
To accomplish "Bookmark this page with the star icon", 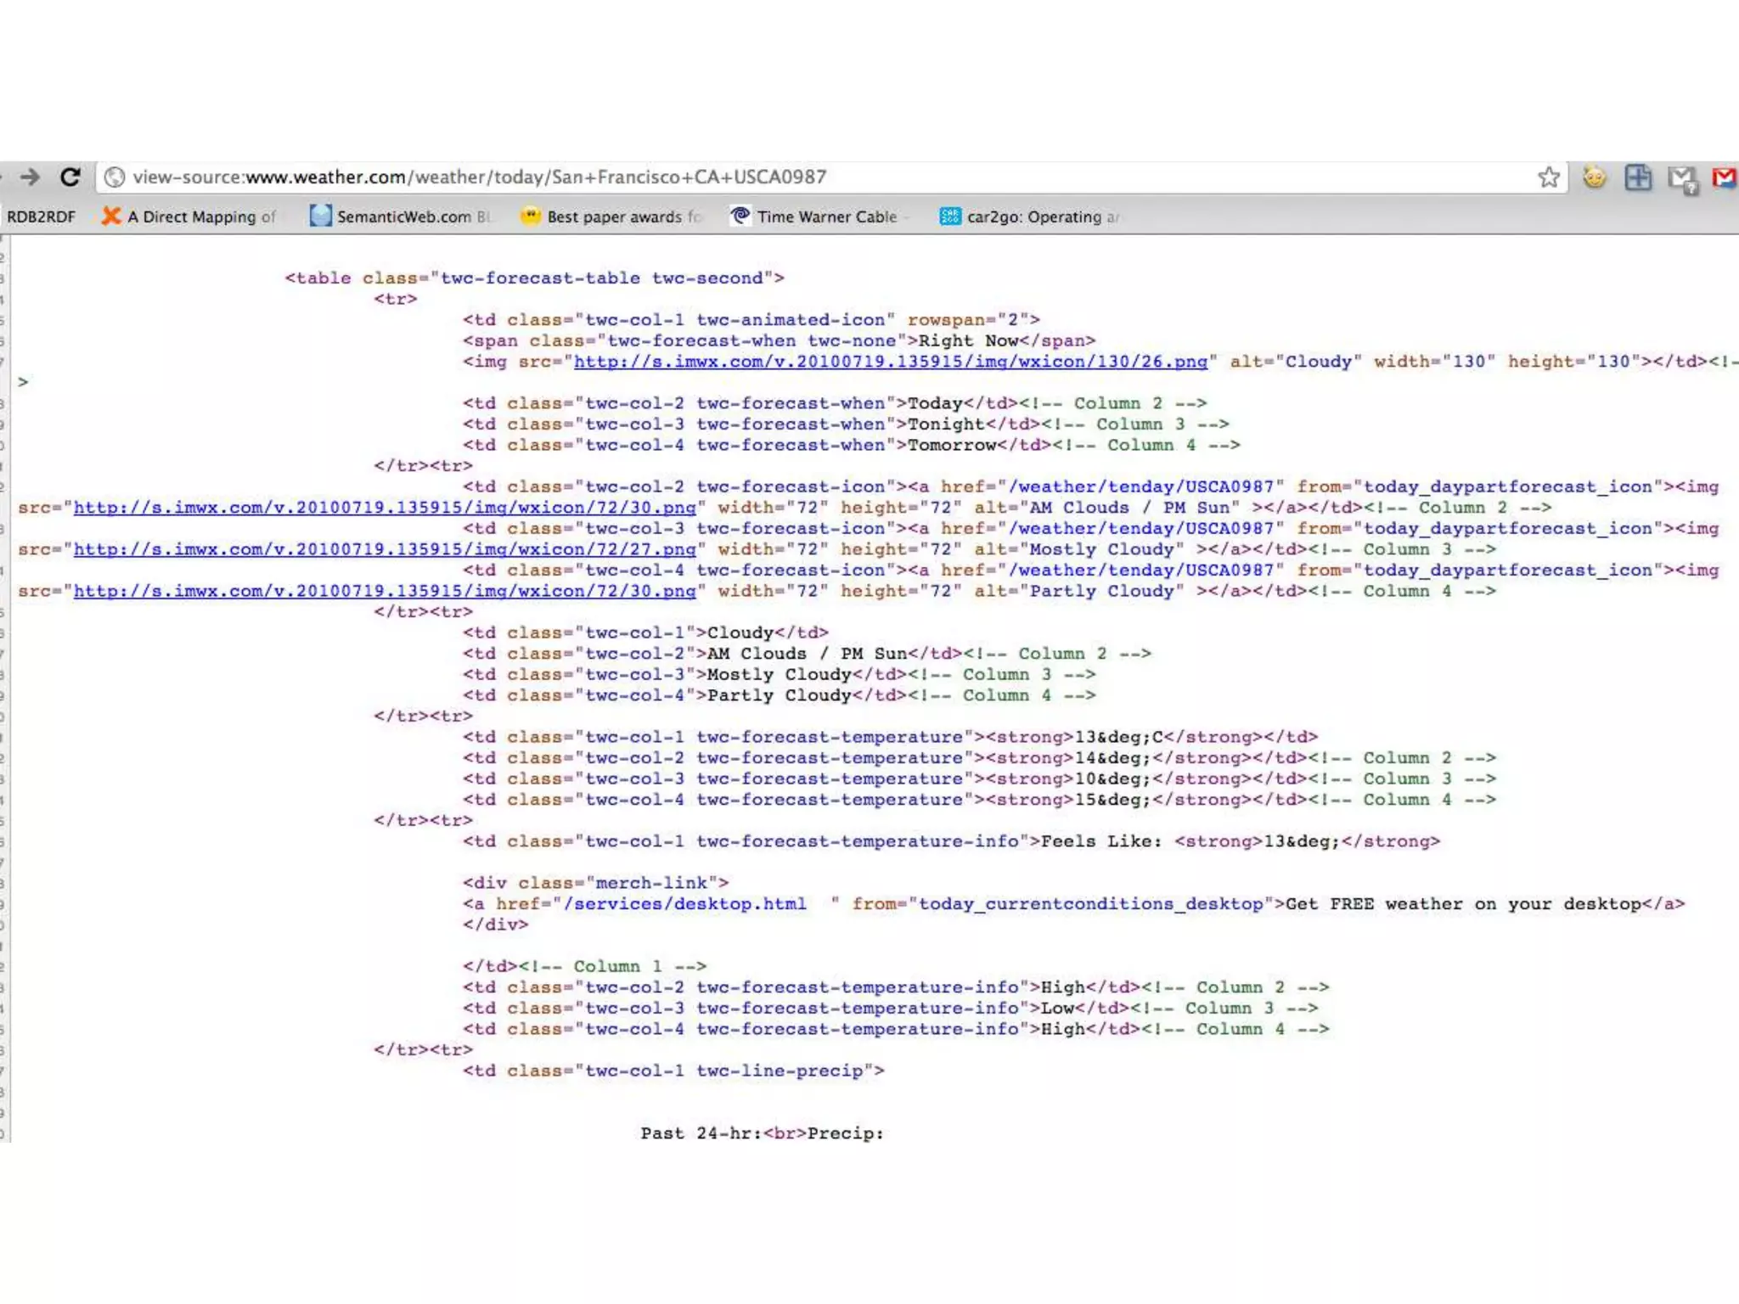I will tap(1548, 177).
